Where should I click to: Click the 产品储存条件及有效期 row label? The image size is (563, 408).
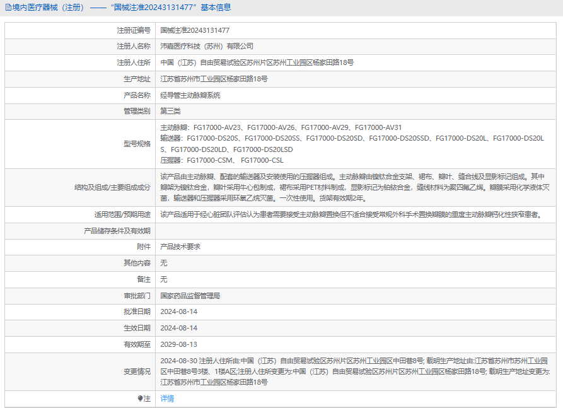click(117, 231)
